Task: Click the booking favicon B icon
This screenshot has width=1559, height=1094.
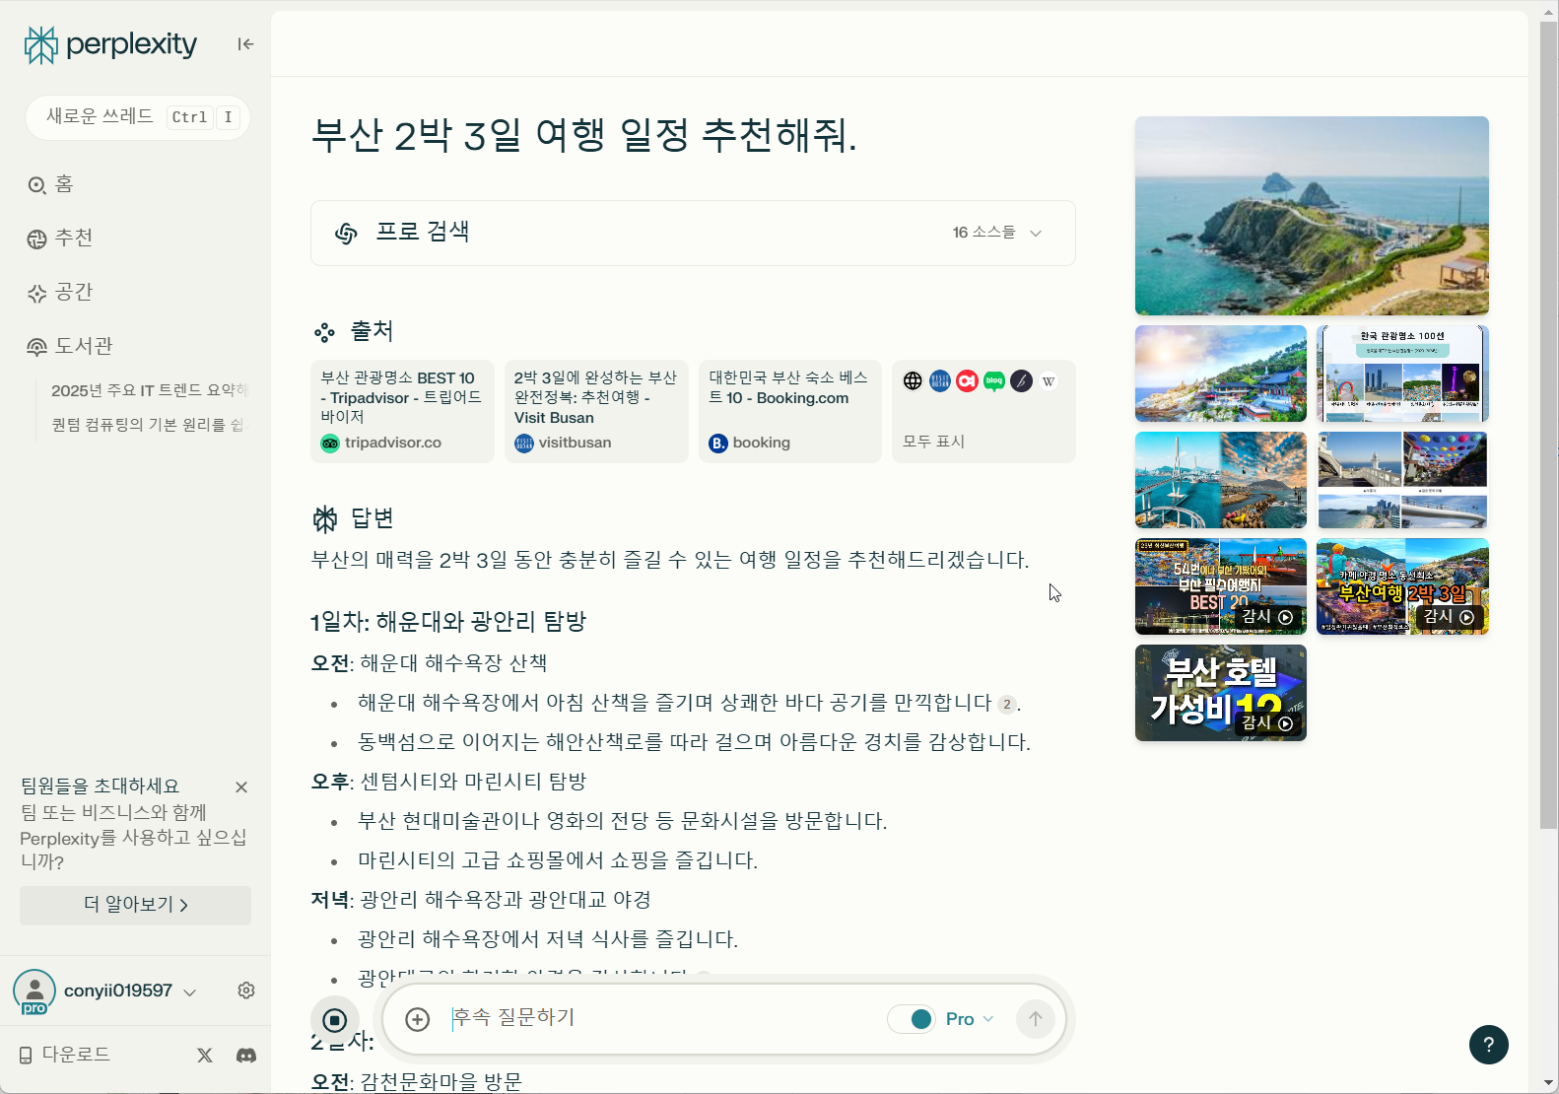Action: (x=718, y=444)
